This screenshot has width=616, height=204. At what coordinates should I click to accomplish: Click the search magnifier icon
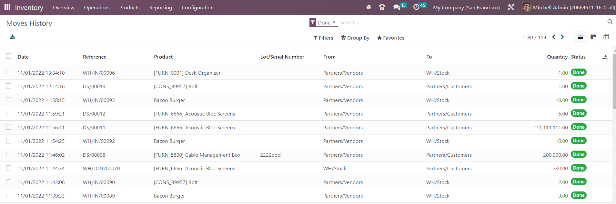click(x=610, y=22)
